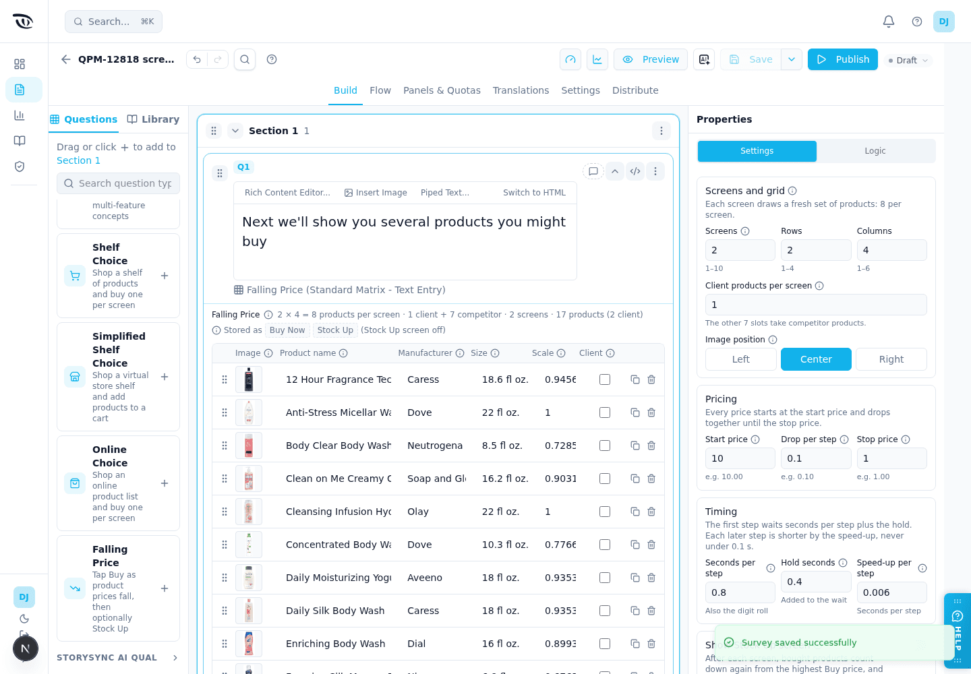
Task: Open the AI assistant icon next to Preview
Action: click(704, 59)
